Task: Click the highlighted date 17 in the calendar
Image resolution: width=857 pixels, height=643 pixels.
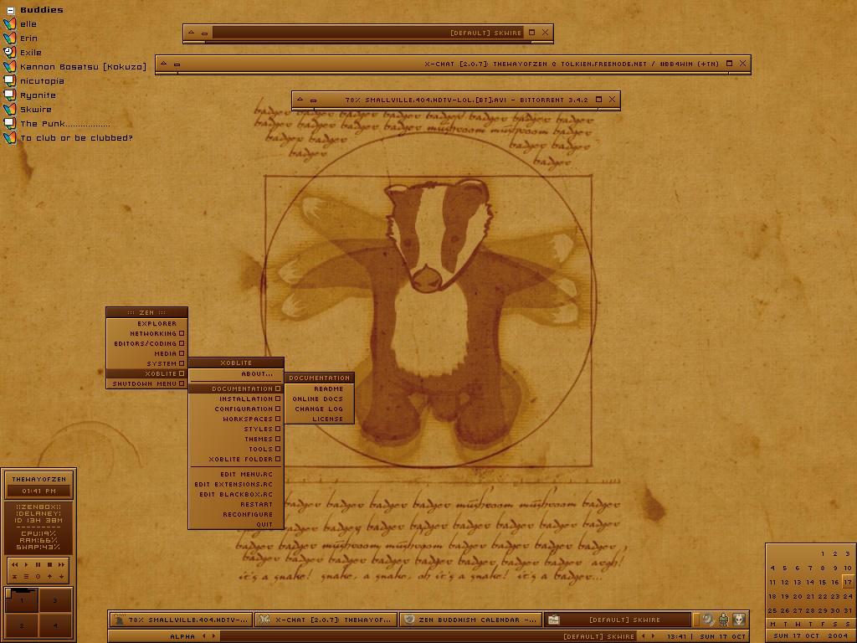Action: tap(848, 582)
